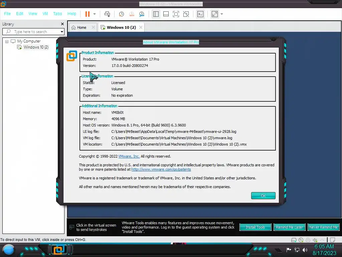Open the Library search dropdown arrow
342x257 pixels.
coord(62,32)
